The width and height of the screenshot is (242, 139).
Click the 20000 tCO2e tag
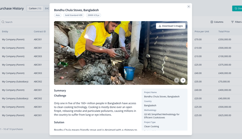coord(93,15)
